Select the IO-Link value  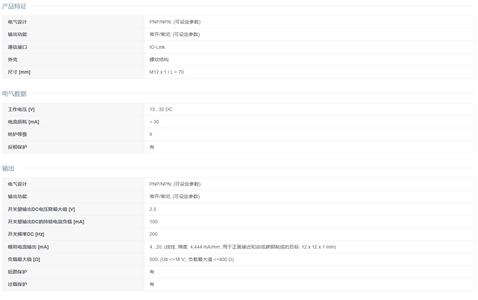point(157,47)
